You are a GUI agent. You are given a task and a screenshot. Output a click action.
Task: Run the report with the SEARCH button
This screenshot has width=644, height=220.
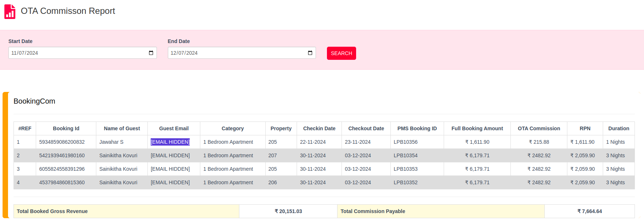[342, 53]
